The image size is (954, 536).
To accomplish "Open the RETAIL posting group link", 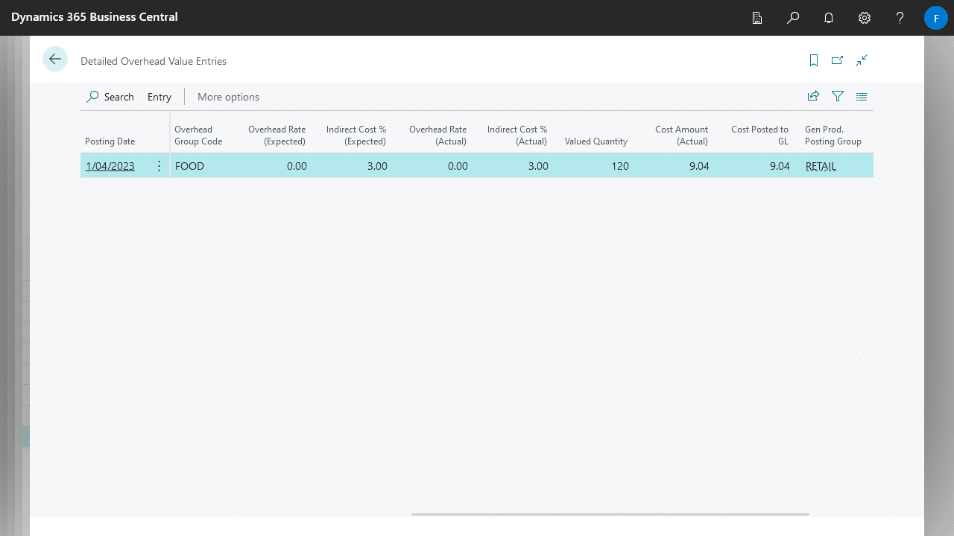I will point(821,166).
